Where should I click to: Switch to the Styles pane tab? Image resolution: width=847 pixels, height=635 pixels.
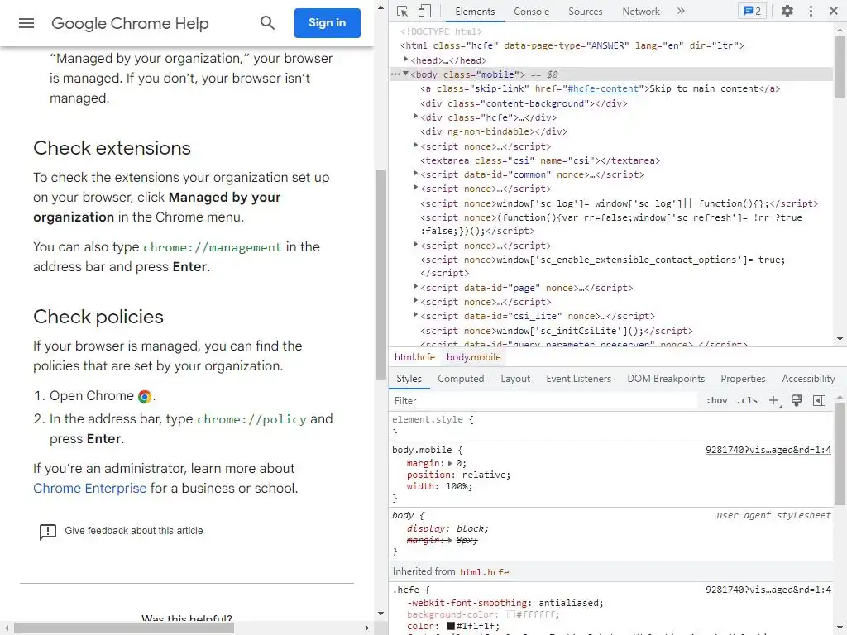409,379
